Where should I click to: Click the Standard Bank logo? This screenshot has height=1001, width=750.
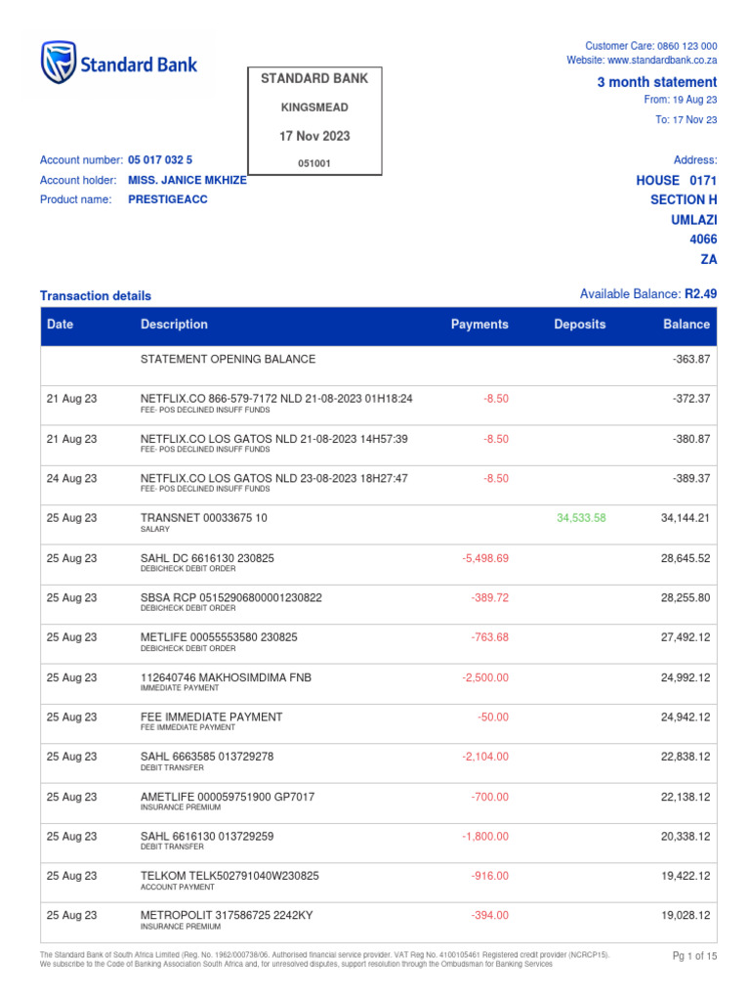coord(119,64)
